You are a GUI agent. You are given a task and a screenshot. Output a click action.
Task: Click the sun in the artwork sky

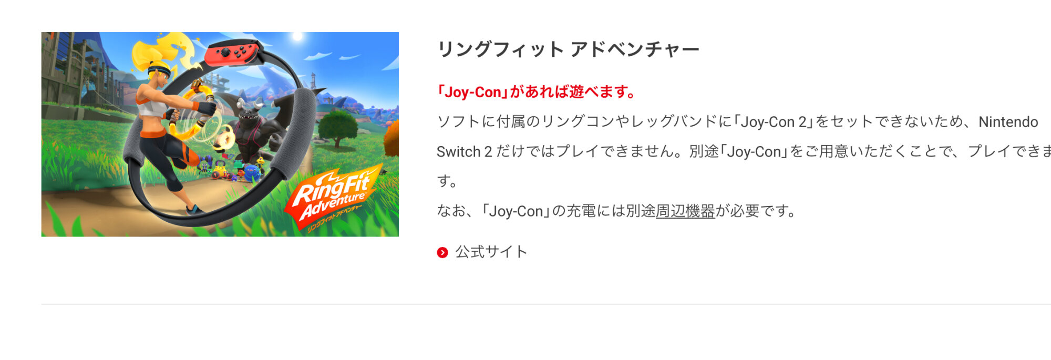[298, 37]
